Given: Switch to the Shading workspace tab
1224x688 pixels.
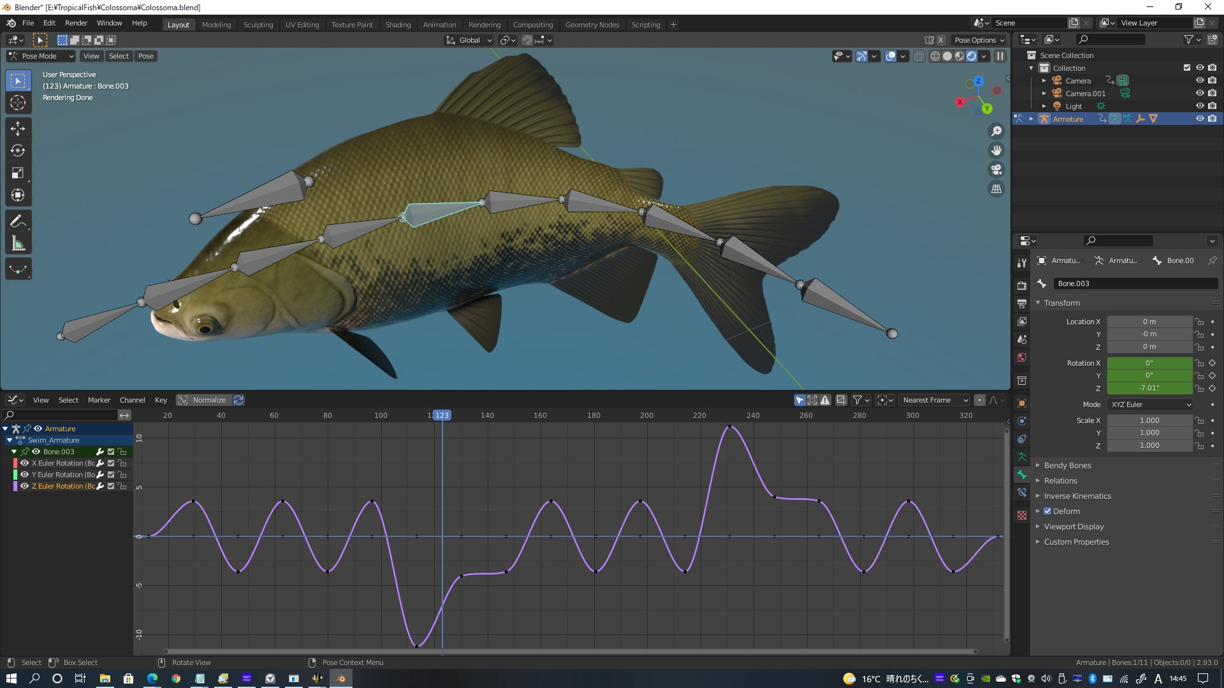Looking at the screenshot, I should coord(398,25).
